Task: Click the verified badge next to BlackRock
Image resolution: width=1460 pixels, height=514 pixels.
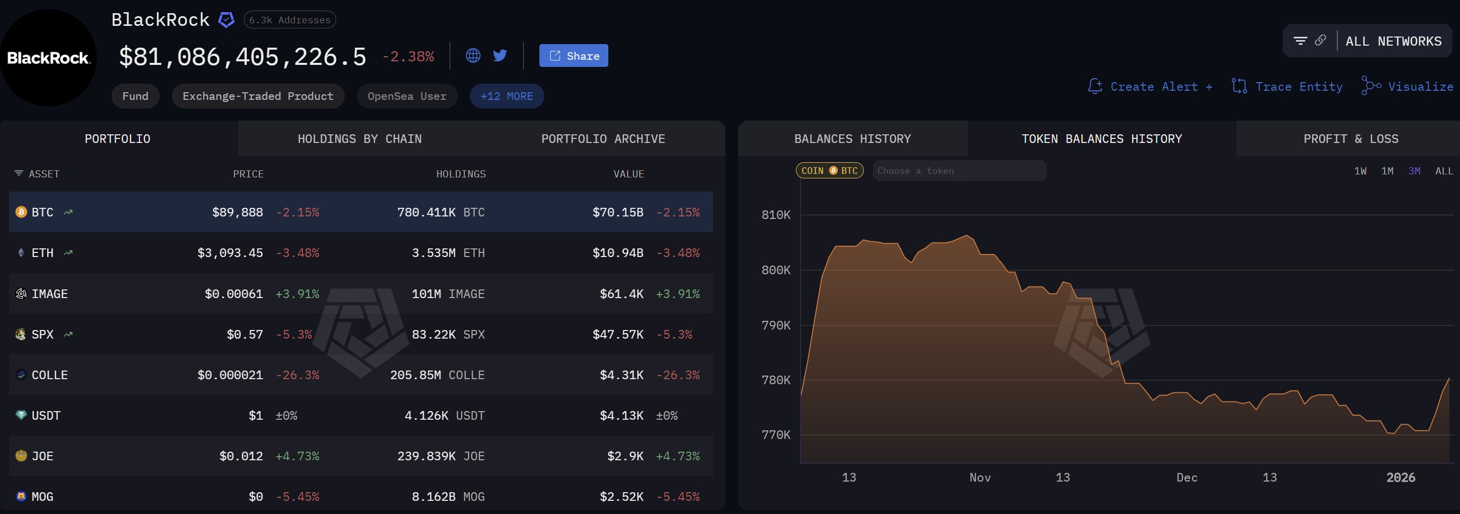Action: (226, 19)
